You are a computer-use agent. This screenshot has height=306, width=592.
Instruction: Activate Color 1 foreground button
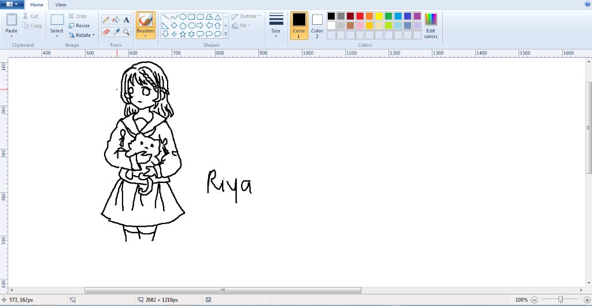pos(299,25)
